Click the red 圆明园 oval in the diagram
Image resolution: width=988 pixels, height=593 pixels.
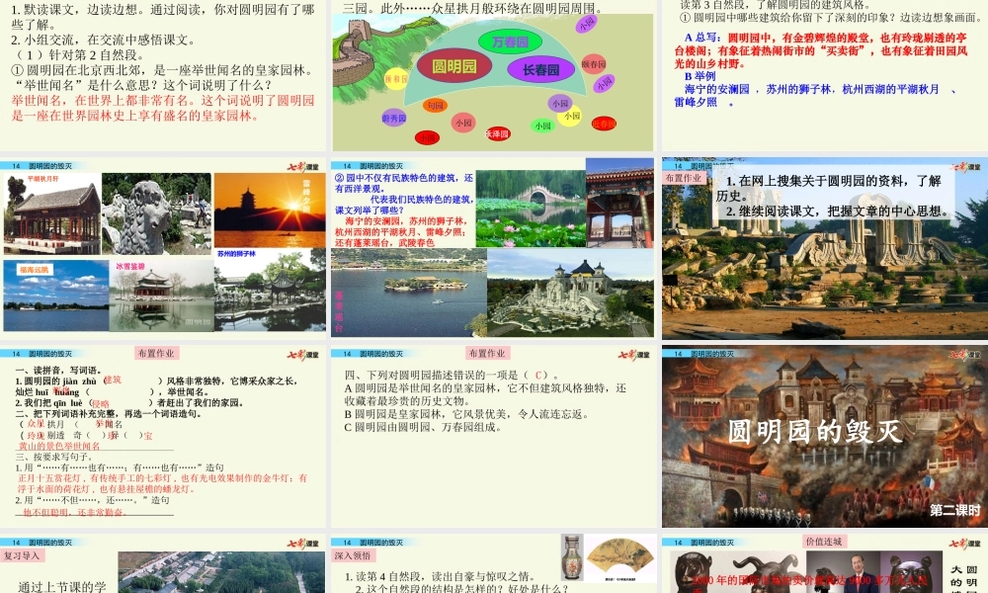coord(454,66)
